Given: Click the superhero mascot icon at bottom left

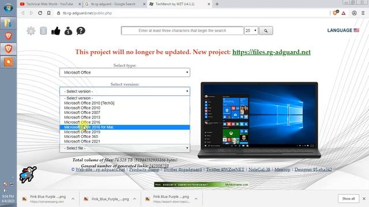Looking at the screenshot, I should tap(28, 175).
